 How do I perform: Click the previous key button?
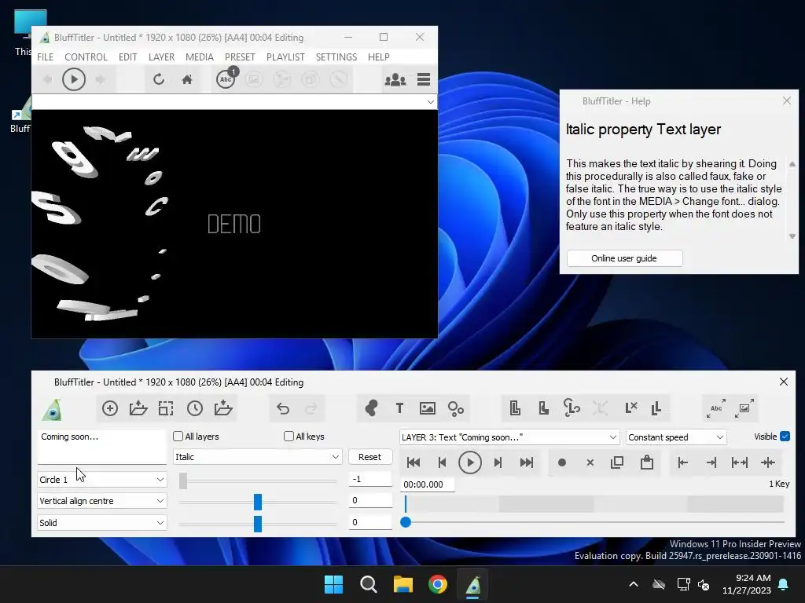click(x=442, y=462)
